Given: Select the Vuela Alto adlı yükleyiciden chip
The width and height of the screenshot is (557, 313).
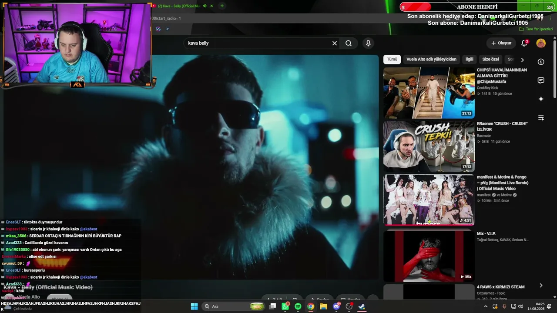Looking at the screenshot, I should [x=431, y=60].
